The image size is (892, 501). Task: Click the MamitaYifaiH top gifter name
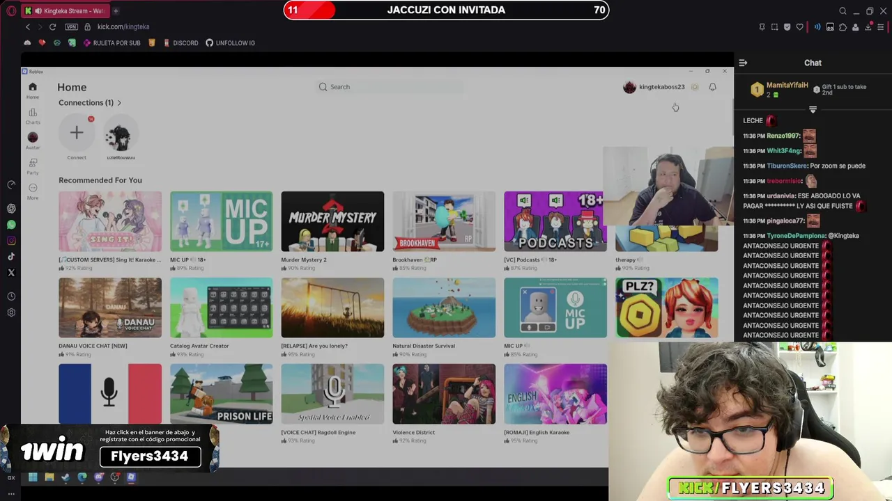pos(787,86)
